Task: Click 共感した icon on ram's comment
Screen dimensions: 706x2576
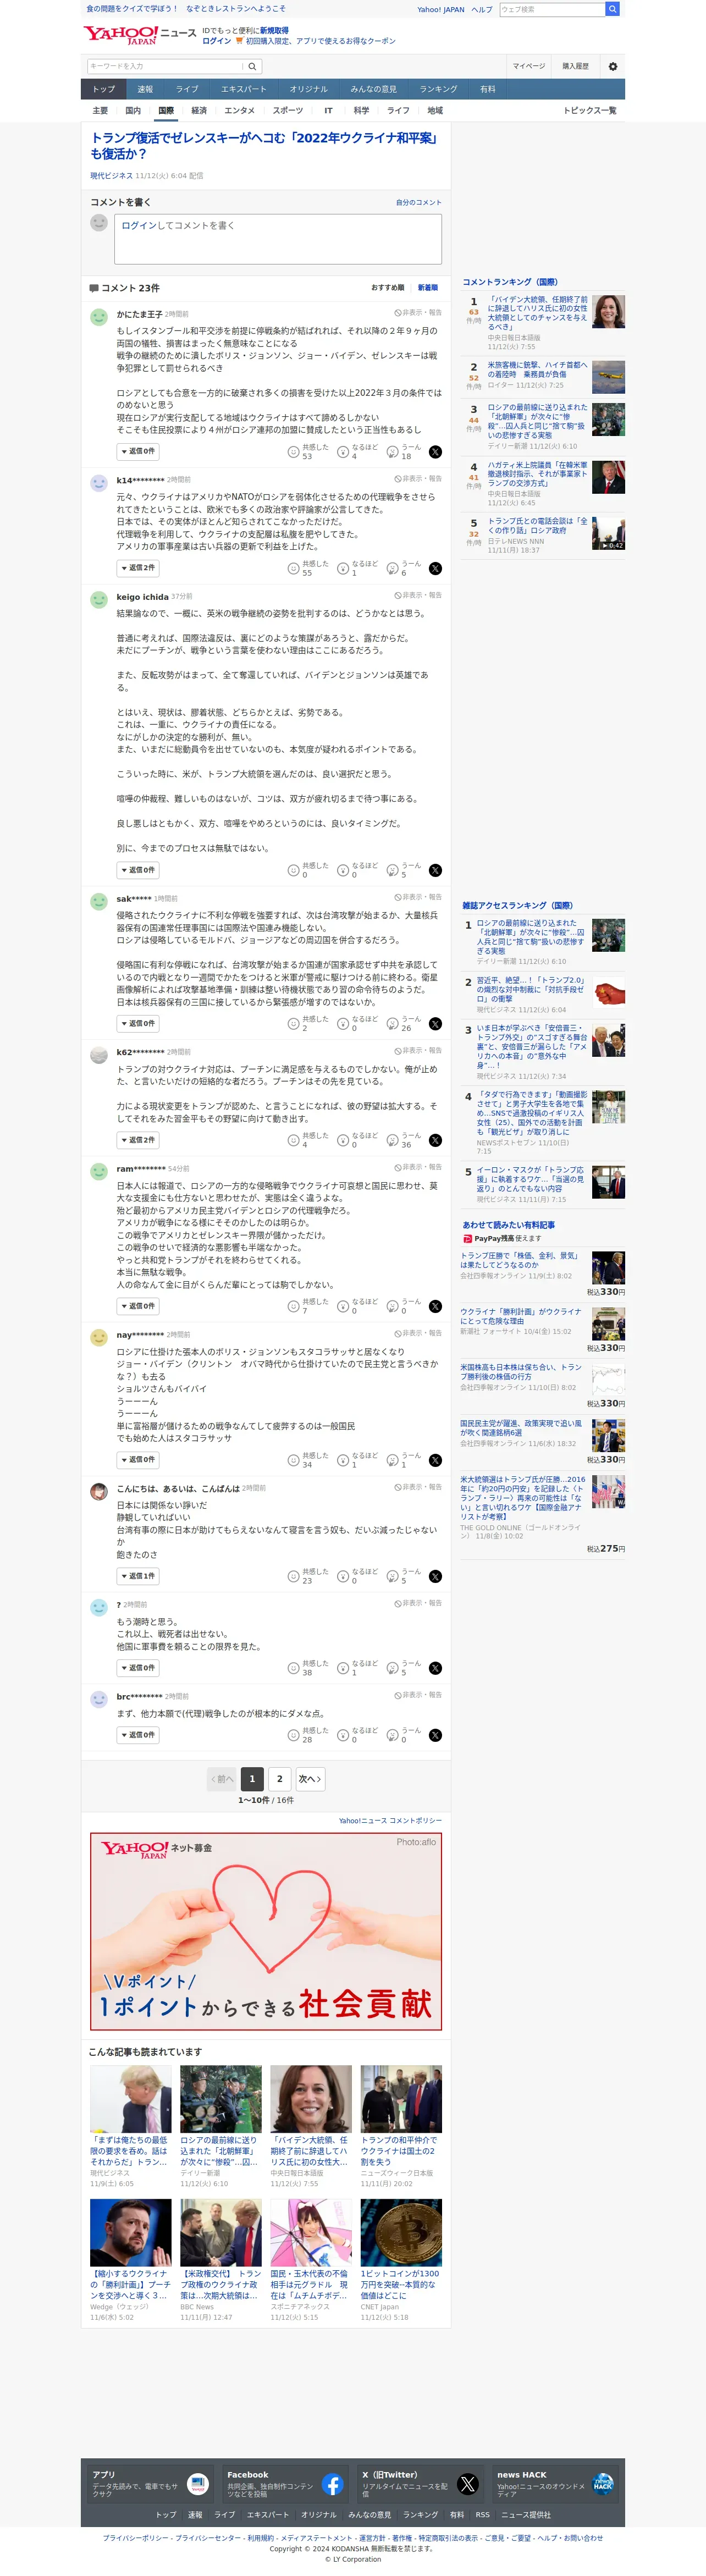Action: click(293, 1307)
